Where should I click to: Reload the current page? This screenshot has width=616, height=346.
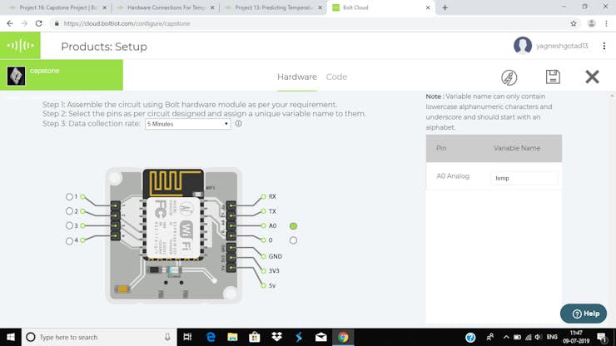click(x=38, y=23)
